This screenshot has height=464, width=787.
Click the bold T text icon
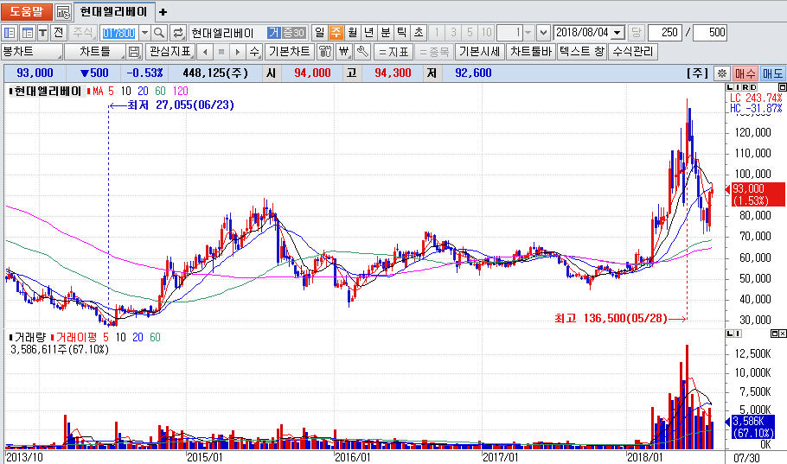(42, 32)
